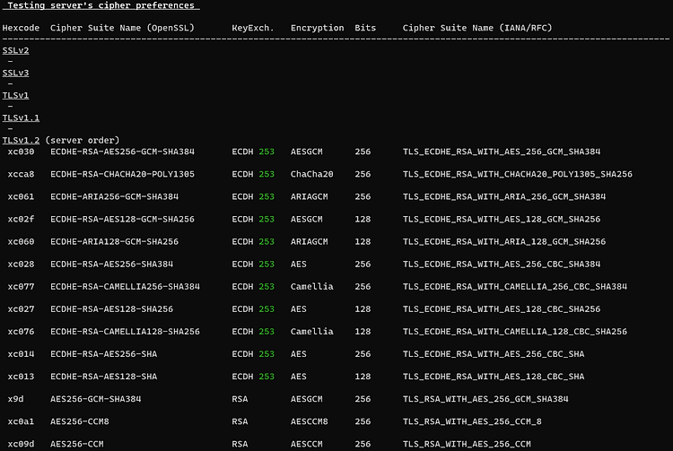The width and height of the screenshot is (673, 451).
Task: Select "TLS_ECDHE_RSA_WITH_AES_256_GCM_SHA384" IANA name
Action: (x=502, y=152)
